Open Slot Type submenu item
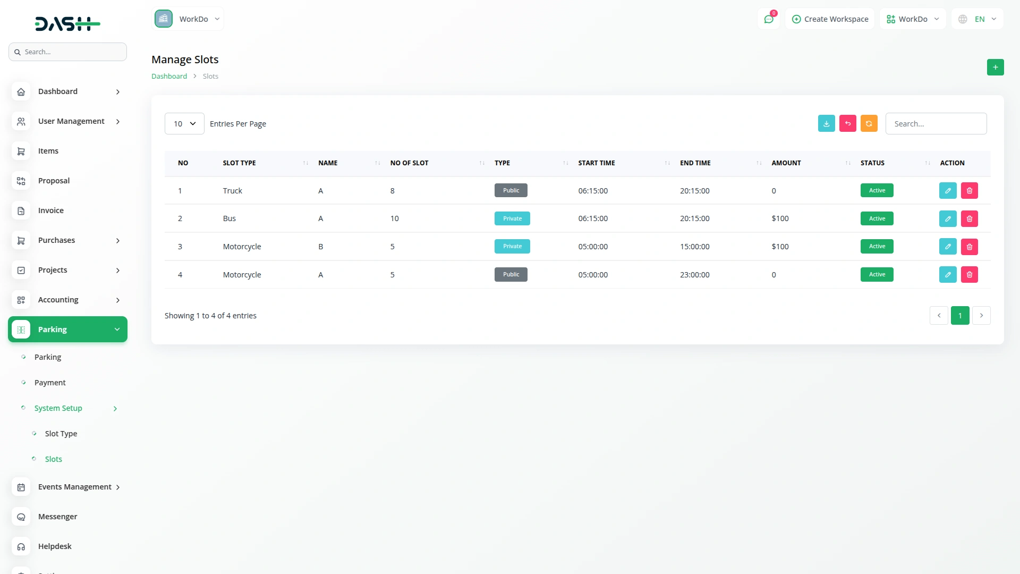The image size is (1020, 574). point(61,434)
